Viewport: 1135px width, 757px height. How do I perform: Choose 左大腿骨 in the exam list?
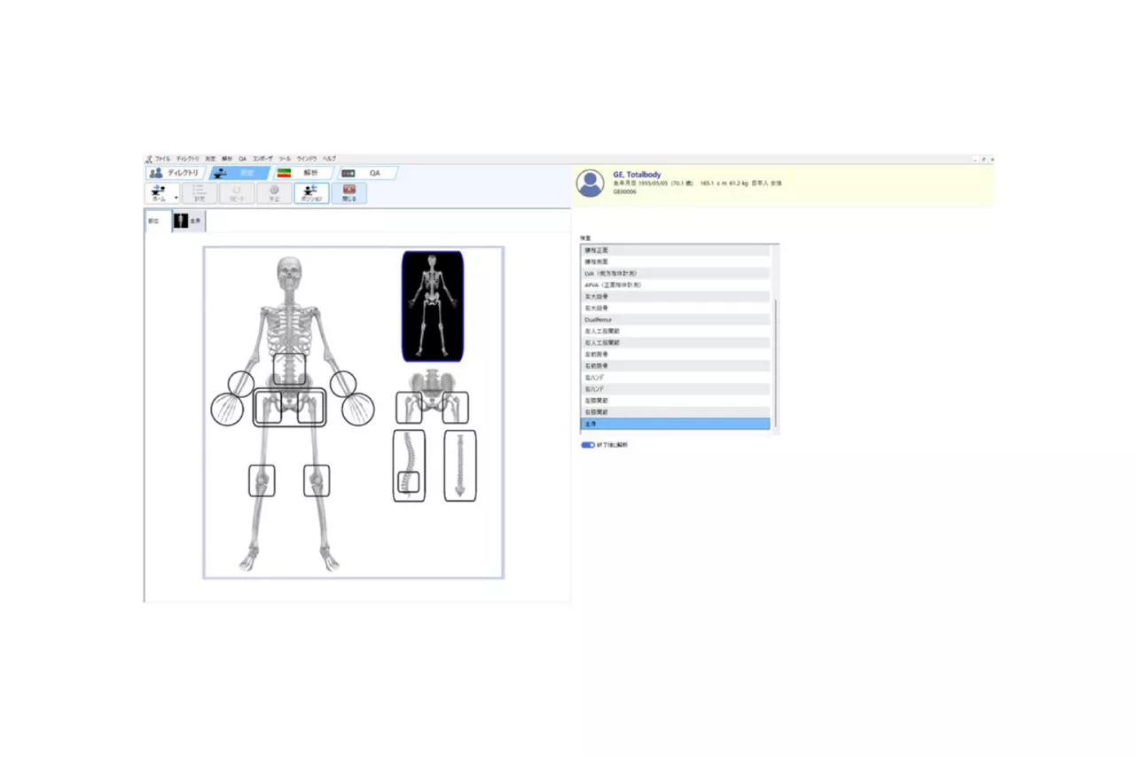[x=675, y=297]
